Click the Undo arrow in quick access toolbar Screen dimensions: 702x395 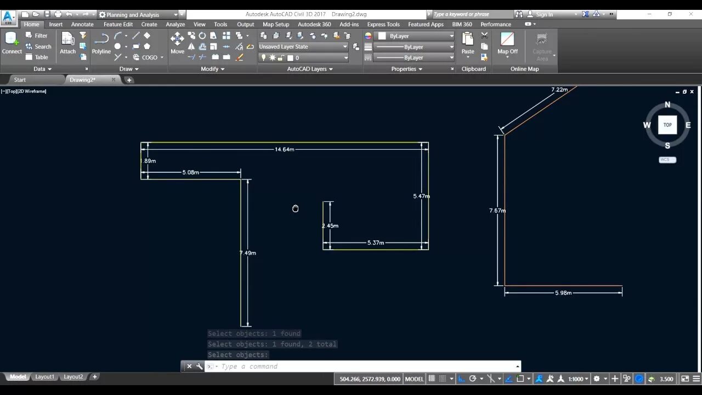(69, 14)
